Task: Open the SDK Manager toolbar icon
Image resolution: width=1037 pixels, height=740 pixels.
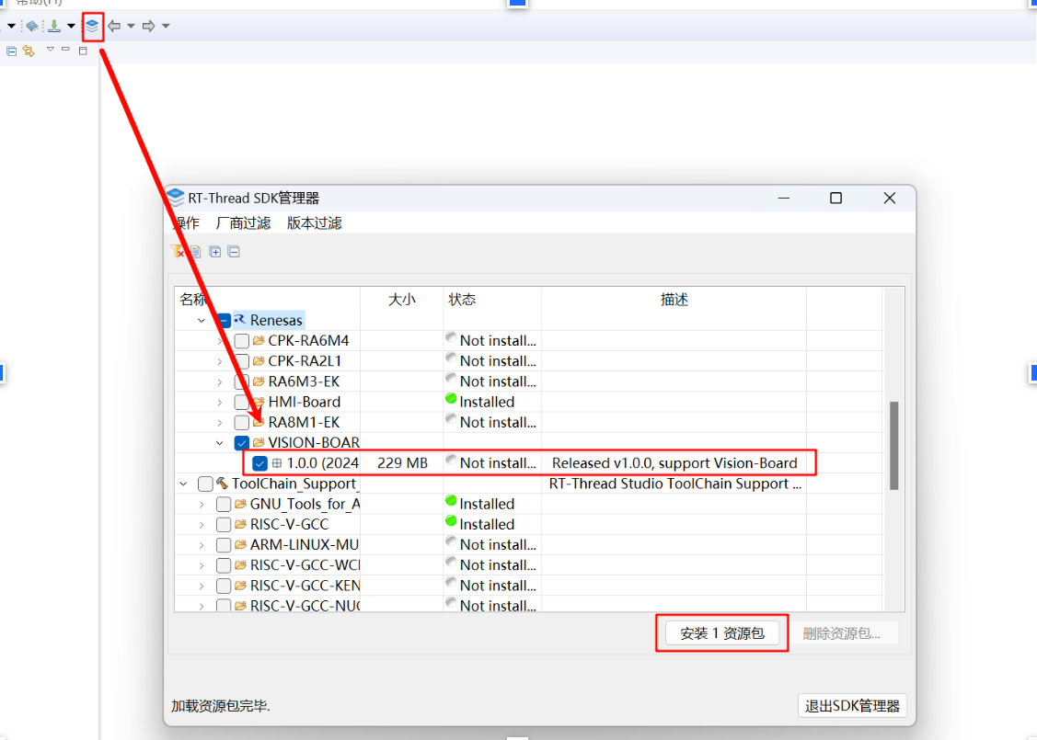Action: click(93, 26)
